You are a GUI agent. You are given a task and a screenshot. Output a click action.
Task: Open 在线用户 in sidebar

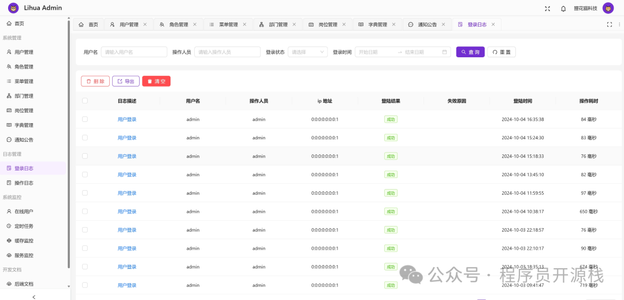(33, 212)
